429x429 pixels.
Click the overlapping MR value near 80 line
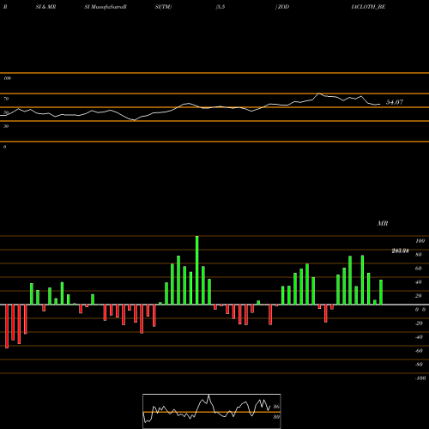400,251
